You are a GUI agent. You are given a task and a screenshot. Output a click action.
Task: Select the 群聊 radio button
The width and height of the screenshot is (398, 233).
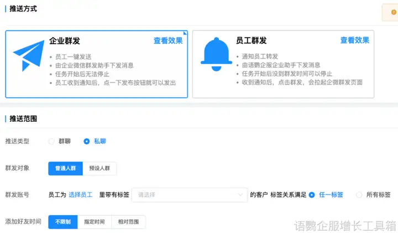(51, 141)
